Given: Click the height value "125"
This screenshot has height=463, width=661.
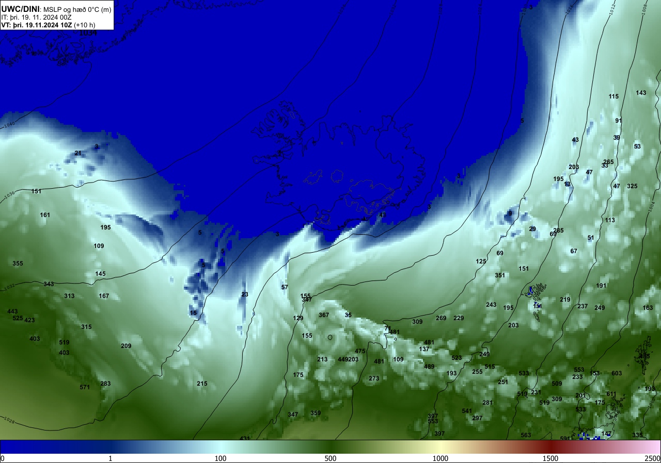Looking at the screenshot, I should coord(481,261).
